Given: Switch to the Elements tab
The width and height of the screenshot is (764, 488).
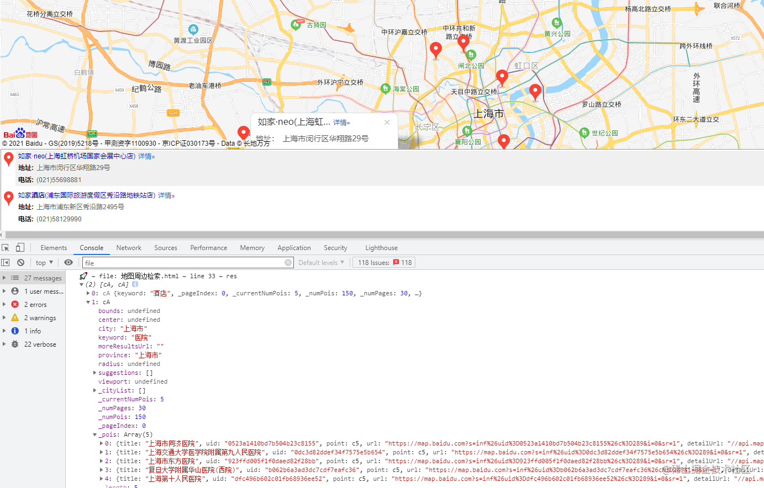Looking at the screenshot, I should coord(54,248).
